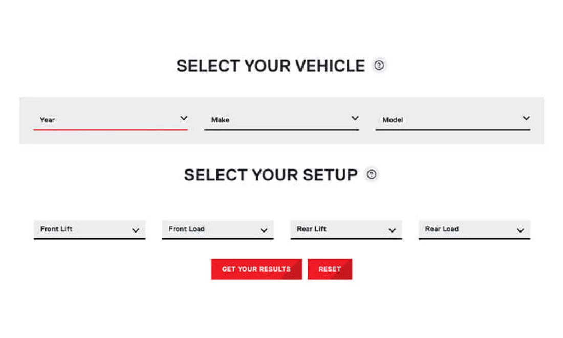Open the Model selection dropdown
This screenshot has height=338, width=563.
(x=445, y=120)
